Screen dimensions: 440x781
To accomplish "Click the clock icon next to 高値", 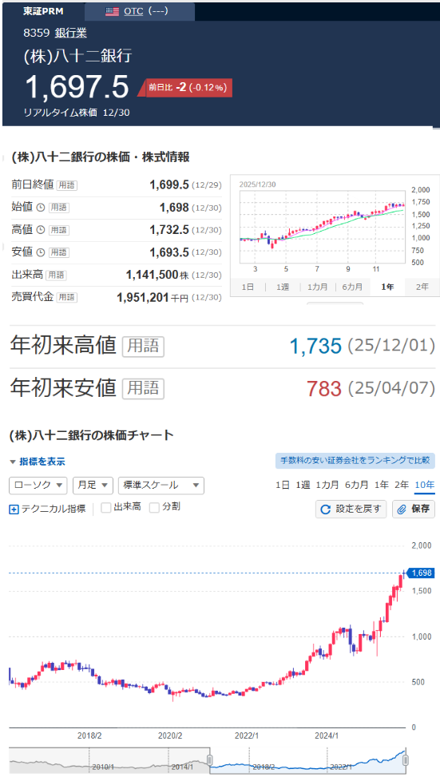I will point(41,230).
